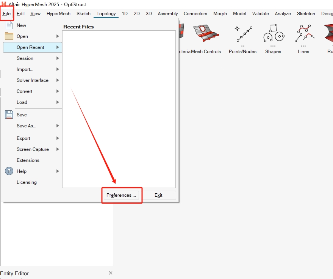Select the Shapes tool icon
Screen dimensions: 333x279
point(273,34)
